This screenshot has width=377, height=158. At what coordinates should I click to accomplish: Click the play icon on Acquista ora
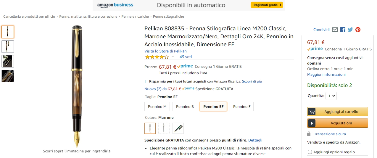(x=312, y=123)
